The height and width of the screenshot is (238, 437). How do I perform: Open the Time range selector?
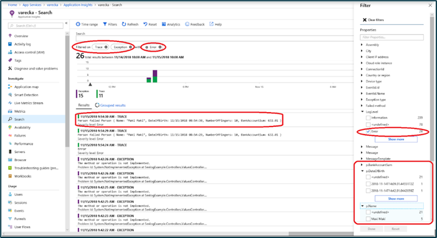[x=89, y=24]
